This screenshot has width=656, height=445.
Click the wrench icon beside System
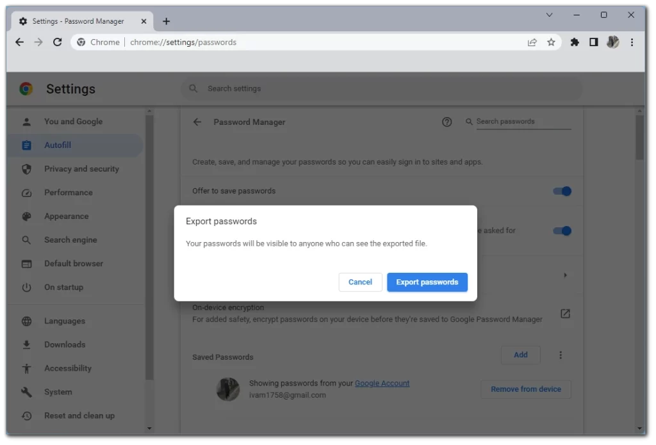(x=26, y=392)
